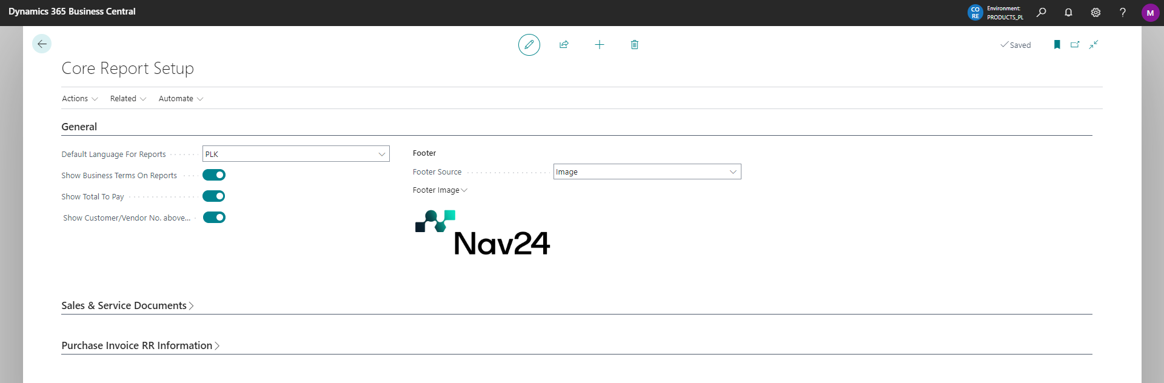Click the Saved status indicator
This screenshot has width=1164, height=383.
coord(1015,45)
